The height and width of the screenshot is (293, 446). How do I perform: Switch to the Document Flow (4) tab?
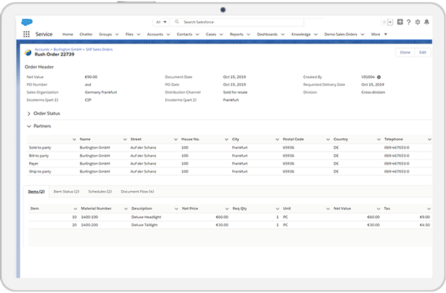pos(137,191)
